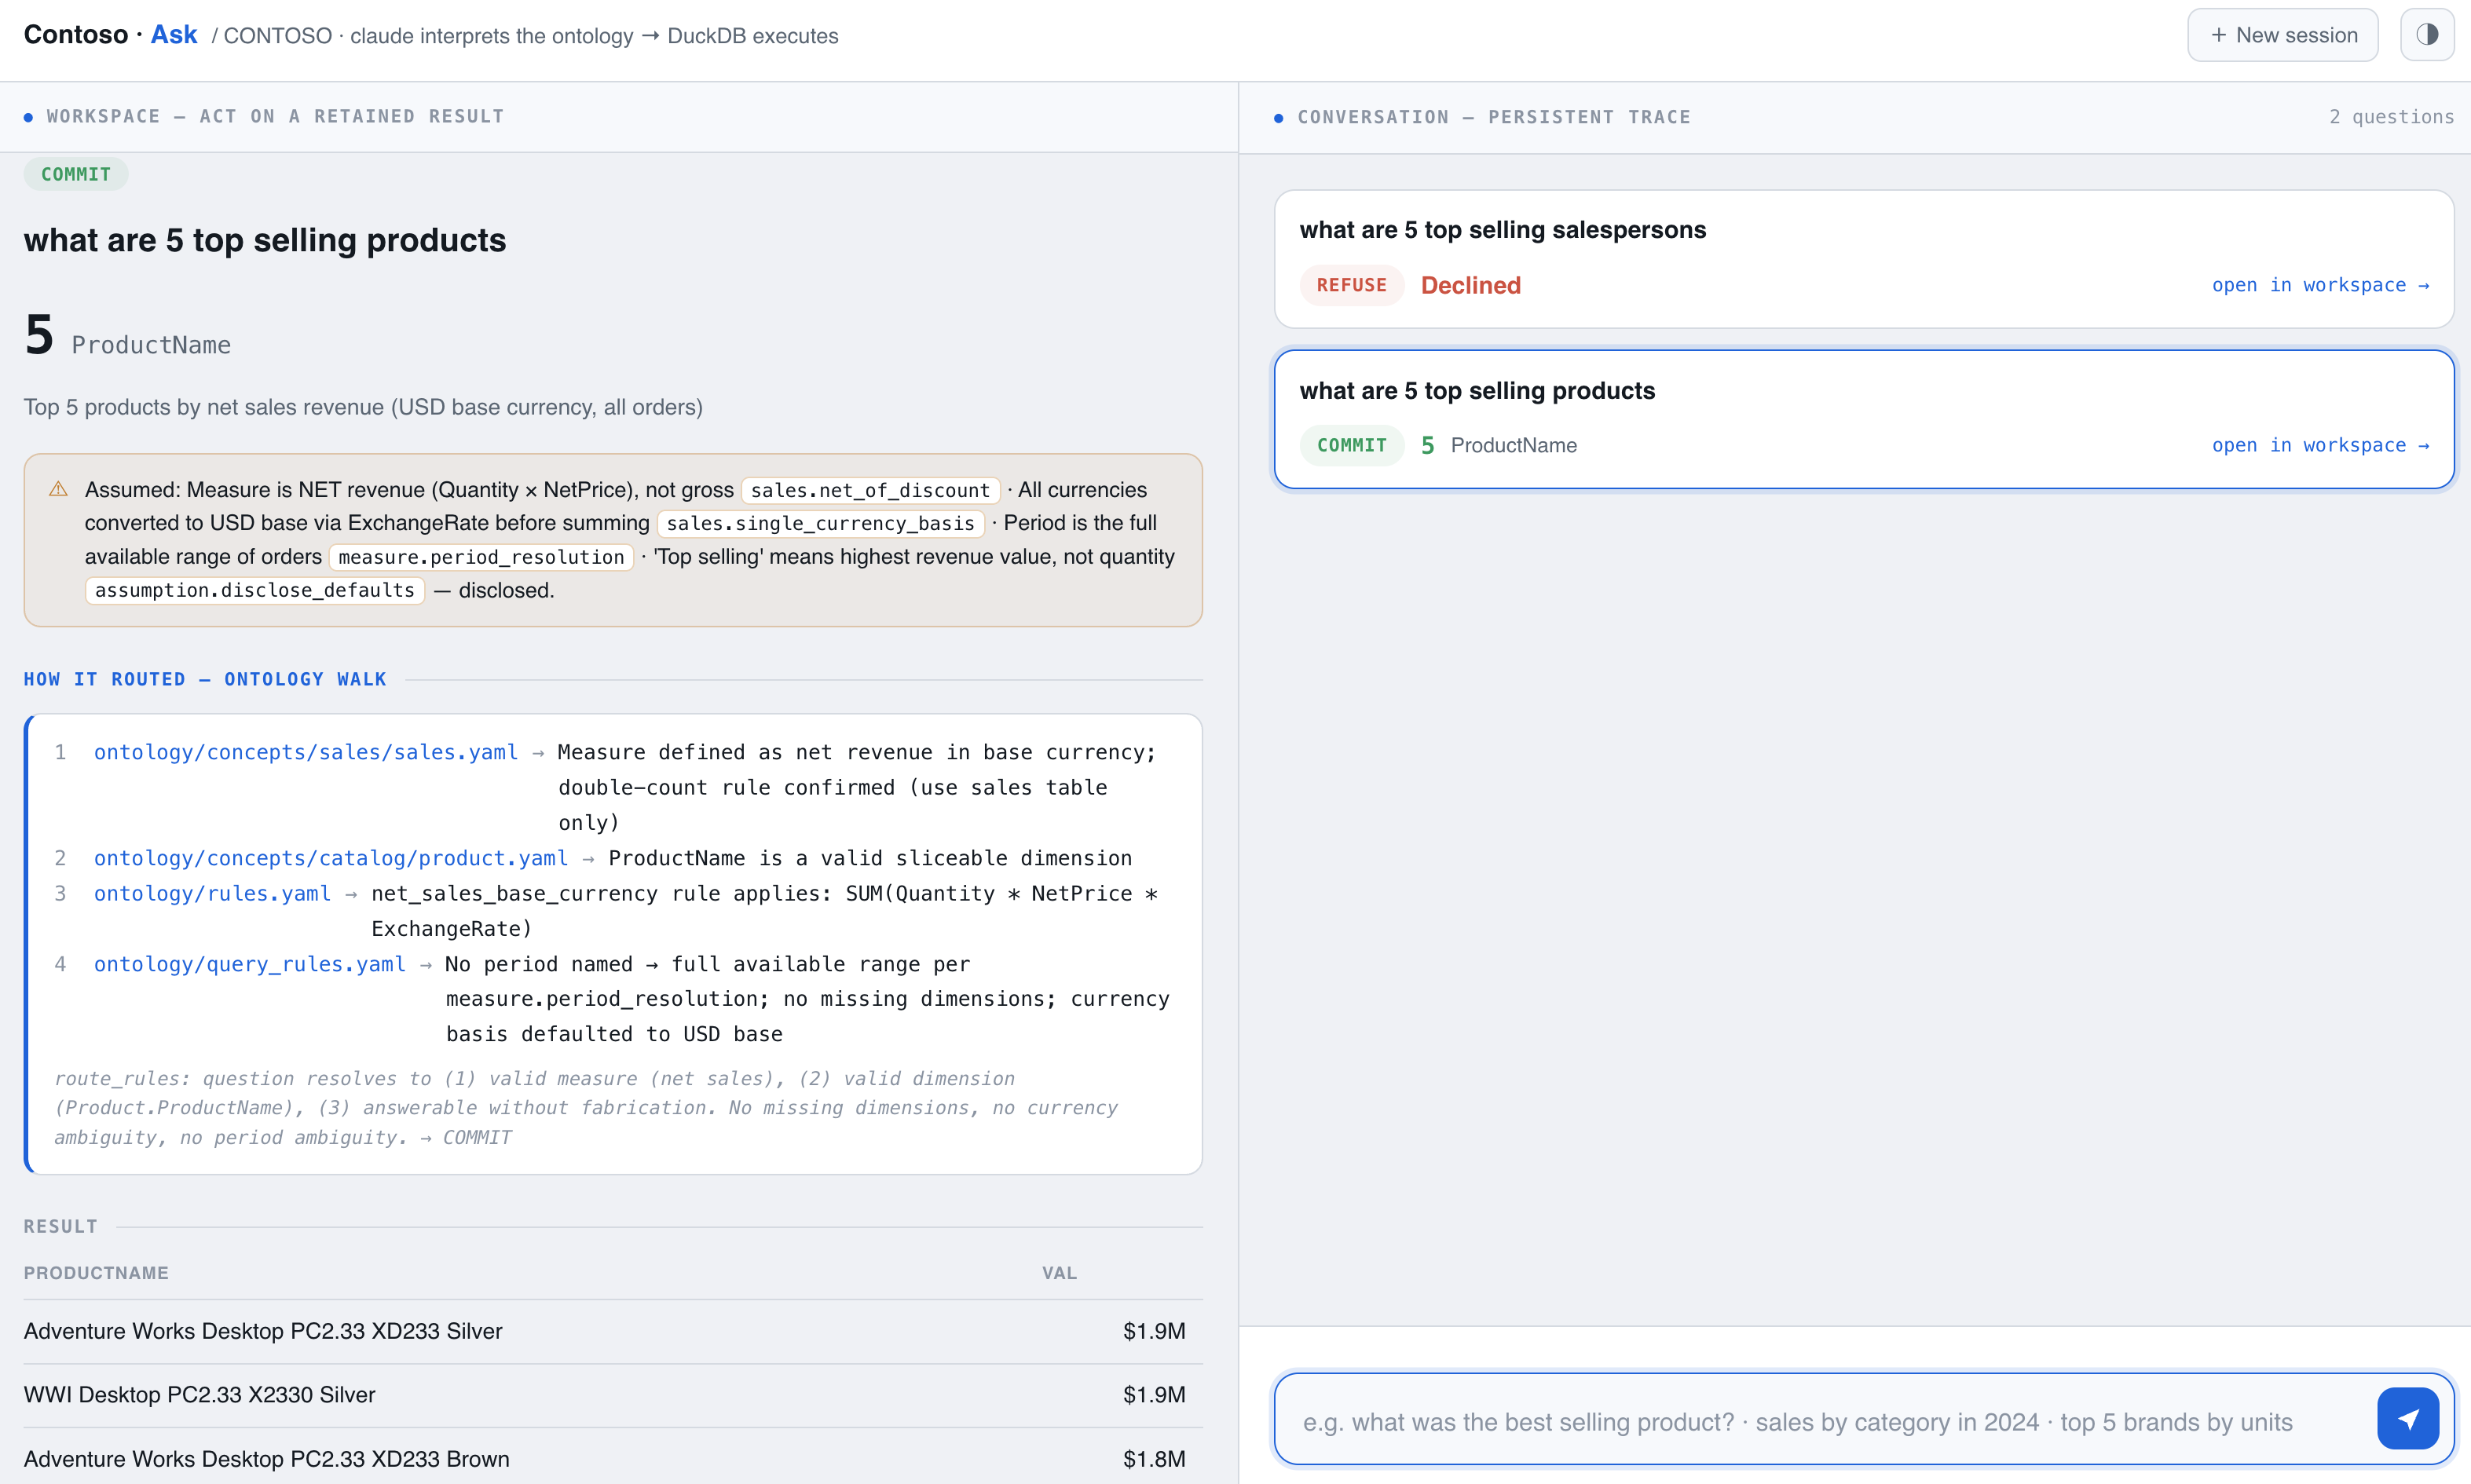
Task: Click the assumption.disclose_defaults rule tag
Action: coord(255,590)
